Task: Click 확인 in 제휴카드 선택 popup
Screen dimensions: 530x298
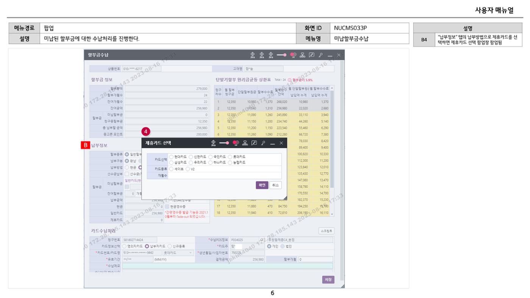Action: (x=262, y=185)
